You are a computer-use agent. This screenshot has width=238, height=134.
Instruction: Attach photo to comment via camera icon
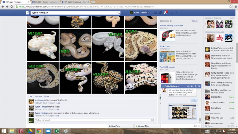(153, 120)
